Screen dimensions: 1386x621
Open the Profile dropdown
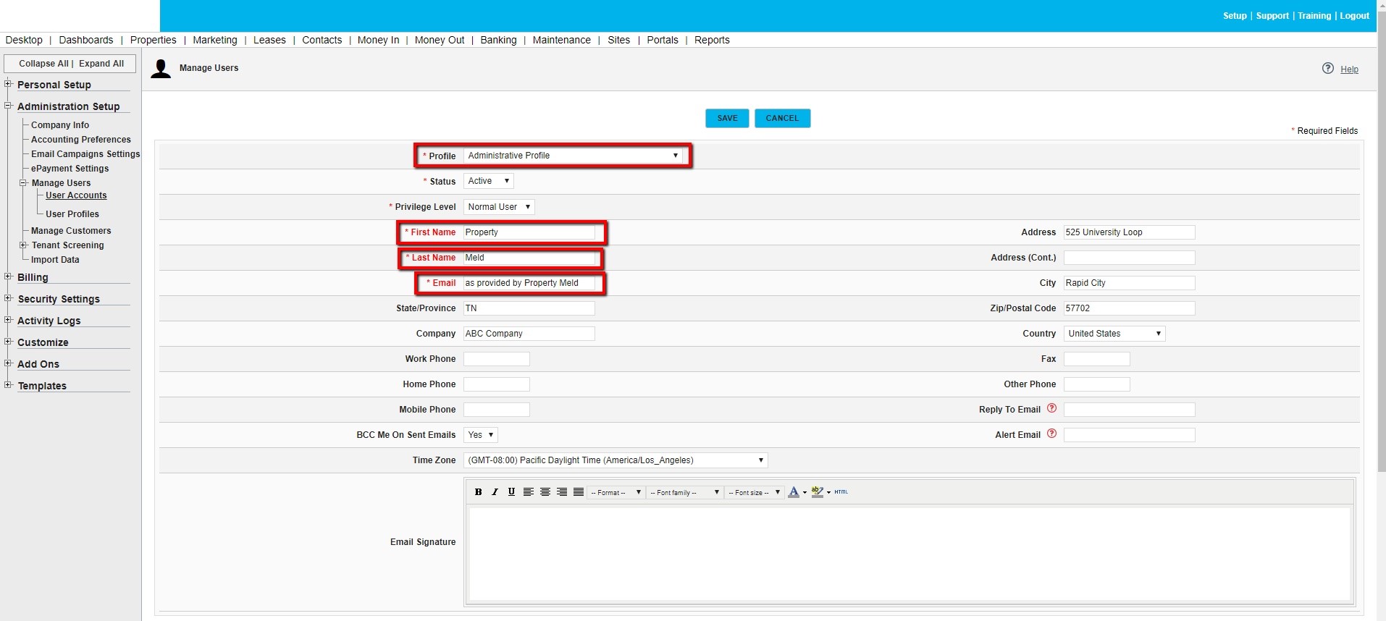coord(573,156)
